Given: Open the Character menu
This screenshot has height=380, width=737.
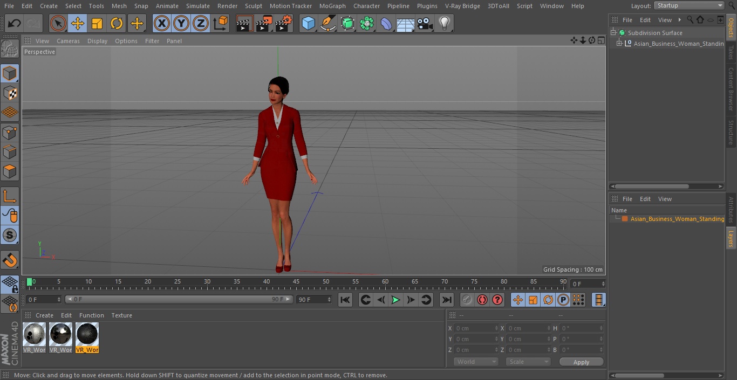Looking at the screenshot, I should click(x=367, y=6).
